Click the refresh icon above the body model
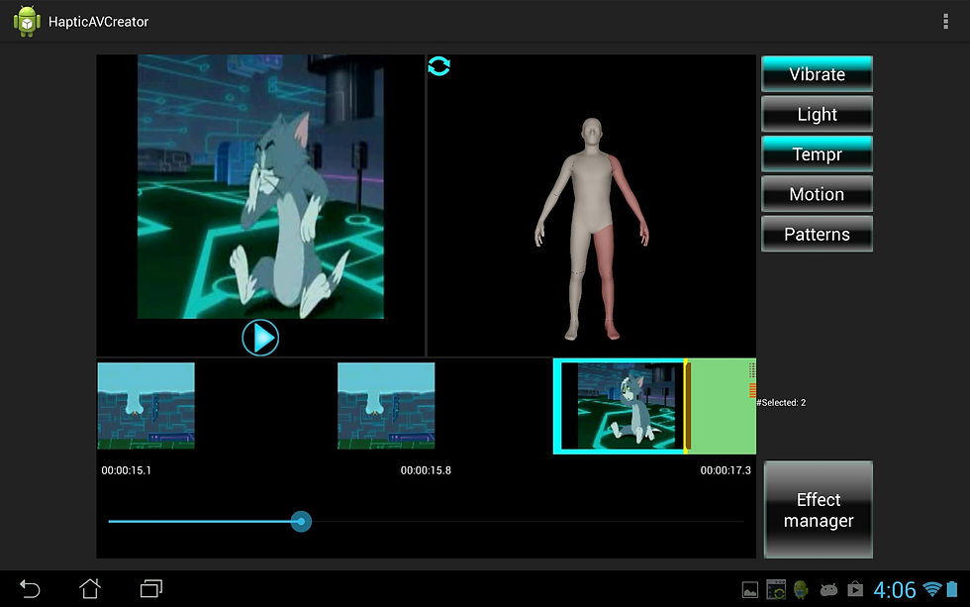Image resolution: width=970 pixels, height=607 pixels. tap(438, 66)
